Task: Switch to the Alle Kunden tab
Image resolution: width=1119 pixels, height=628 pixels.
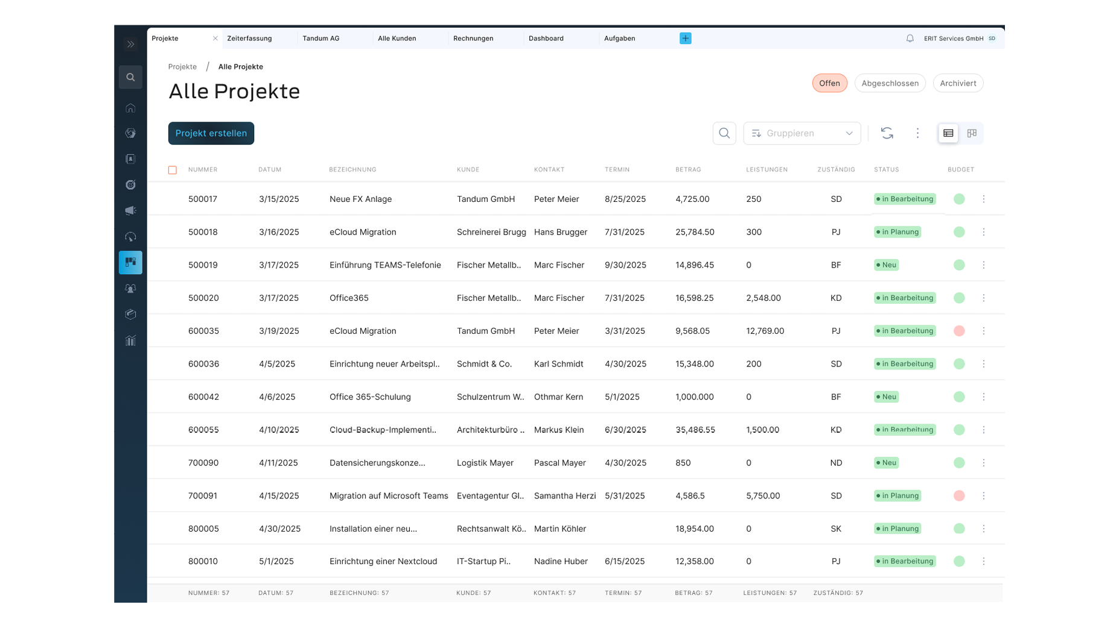Action: click(397, 39)
